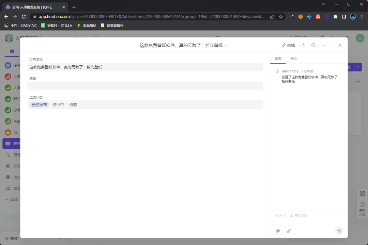Select the 已经发布 status pill
This screenshot has height=245, width=368.
(x=39, y=104)
